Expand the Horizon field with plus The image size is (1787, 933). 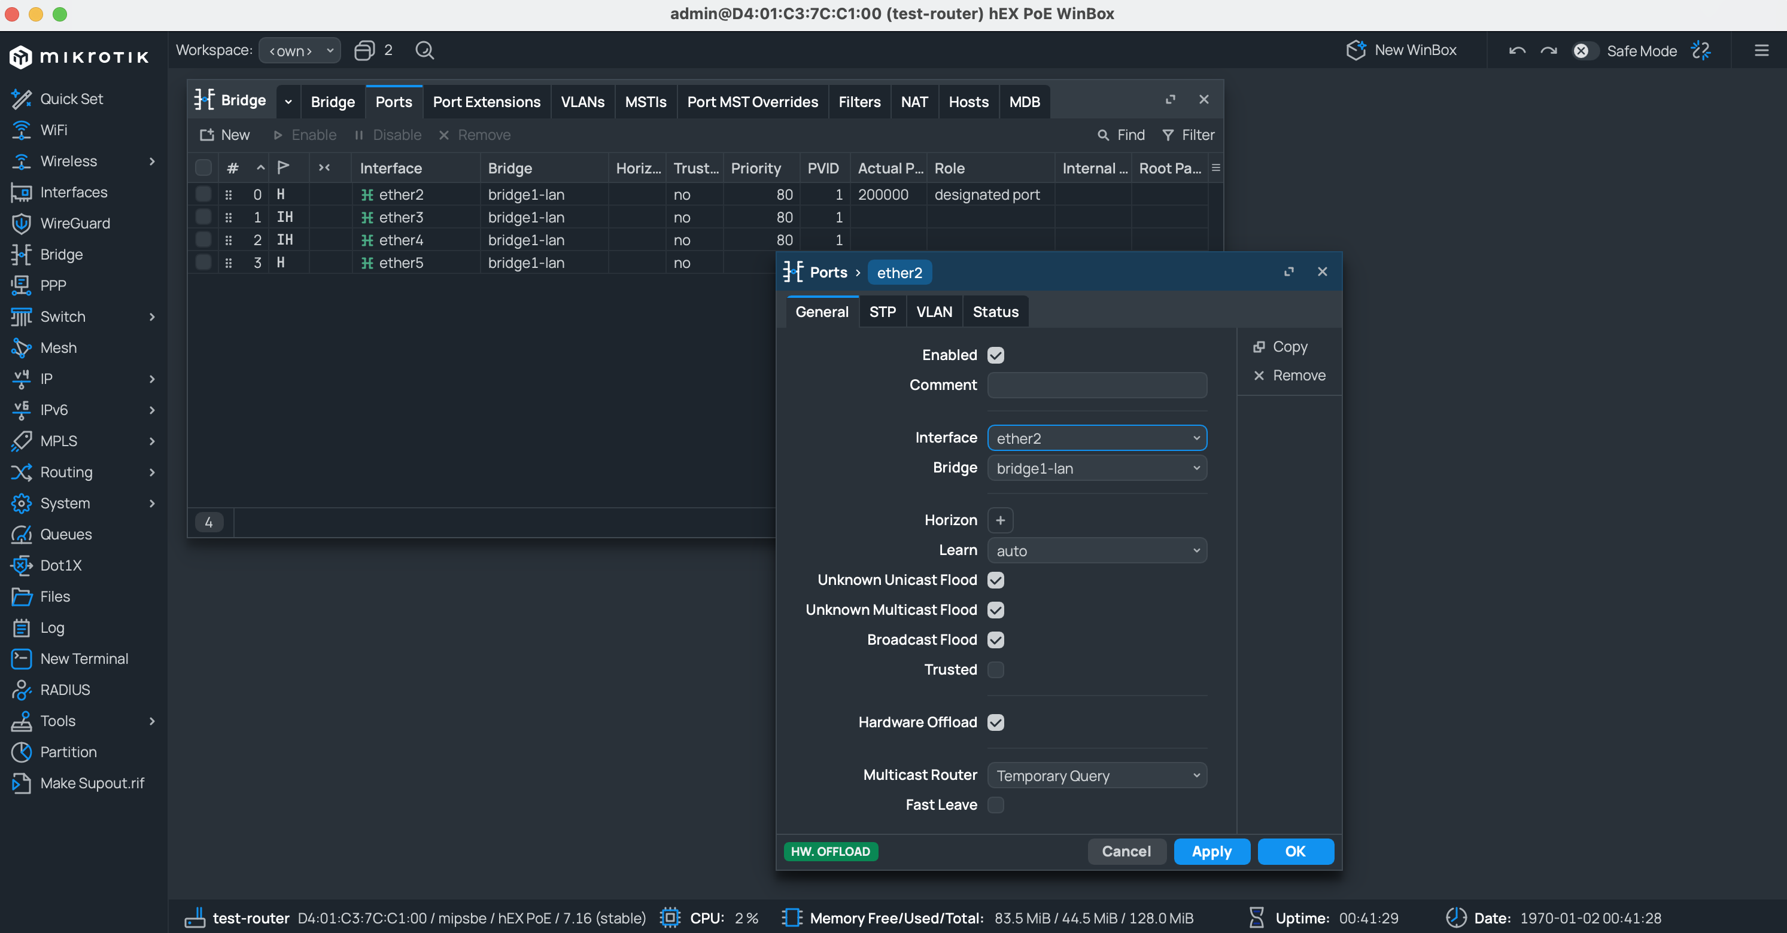coord(1001,520)
